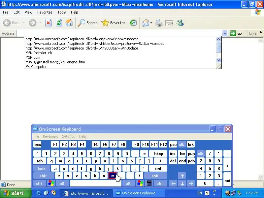
Task: Collapse Address bar dropdown arrow
Action: tap(225, 33)
